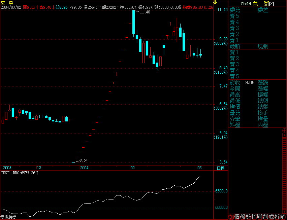The image size is (287, 220).
Task: Click the 2544 益鼎 stock title
Action: point(257,3)
